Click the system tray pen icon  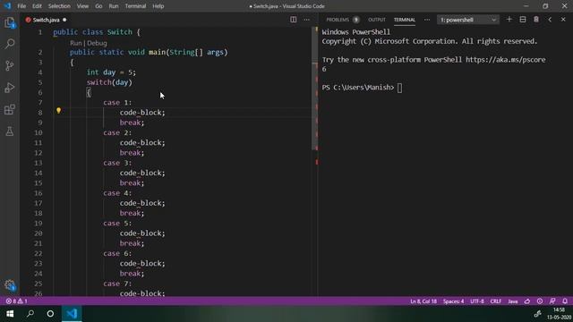[537, 314]
